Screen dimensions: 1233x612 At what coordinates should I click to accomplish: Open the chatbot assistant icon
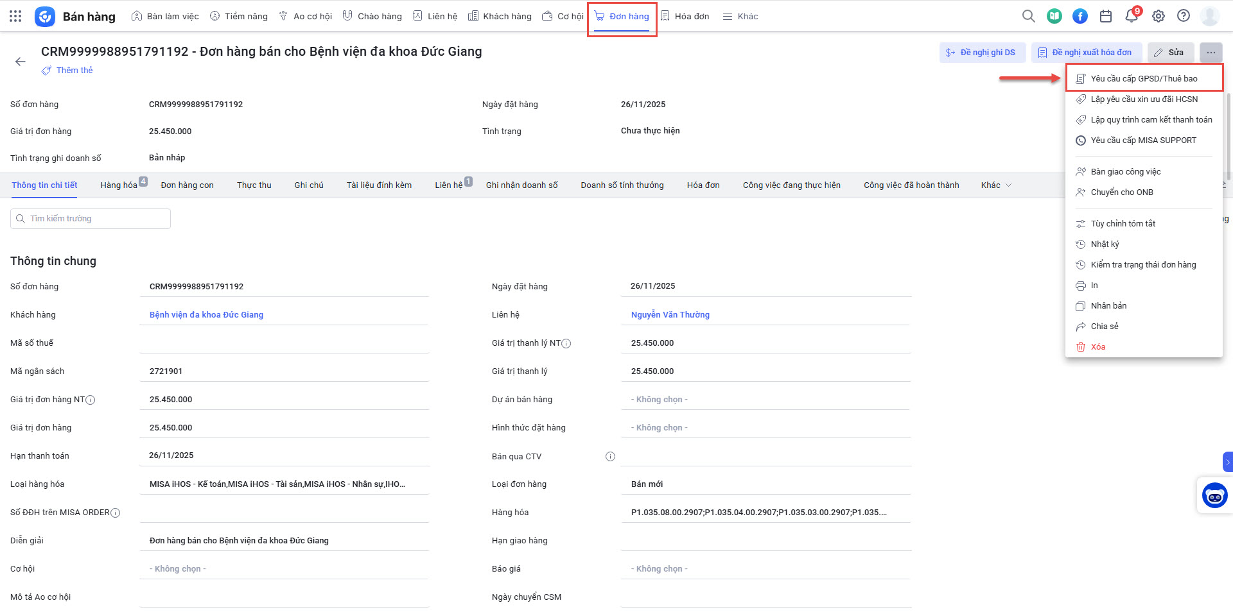pyautogui.click(x=1214, y=495)
